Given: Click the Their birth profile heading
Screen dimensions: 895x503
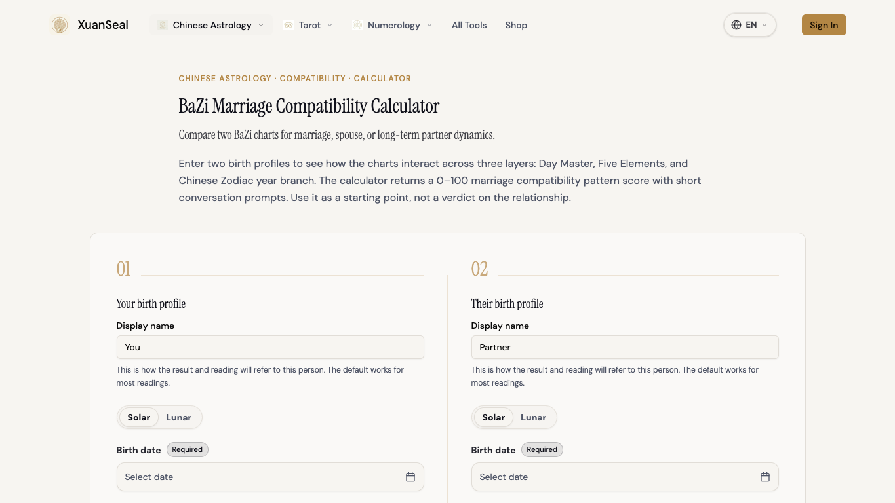Looking at the screenshot, I should tap(507, 303).
